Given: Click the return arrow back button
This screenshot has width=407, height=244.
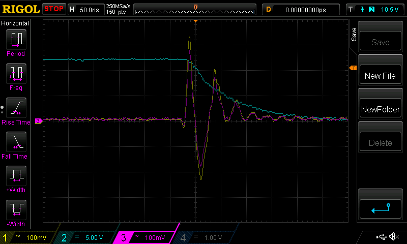Looking at the screenshot, I should click(x=380, y=209).
